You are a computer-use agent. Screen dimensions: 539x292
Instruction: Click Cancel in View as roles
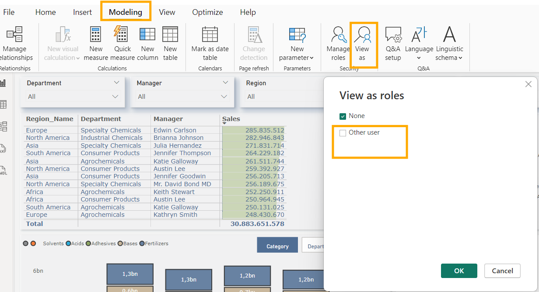[502, 271]
